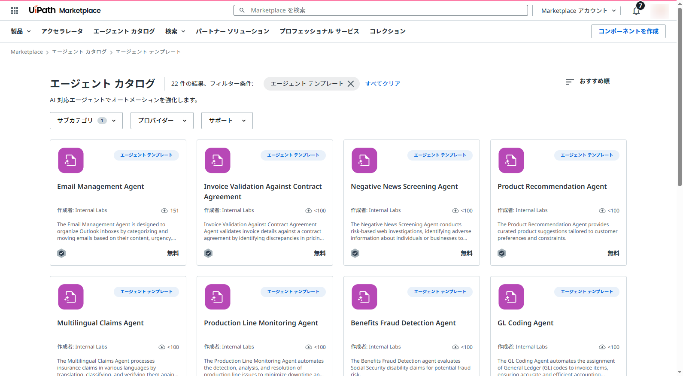Viewport: 683px width, 376px height.
Task: Open パートナー ソリューション in the navigation
Action: pos(232,31)
